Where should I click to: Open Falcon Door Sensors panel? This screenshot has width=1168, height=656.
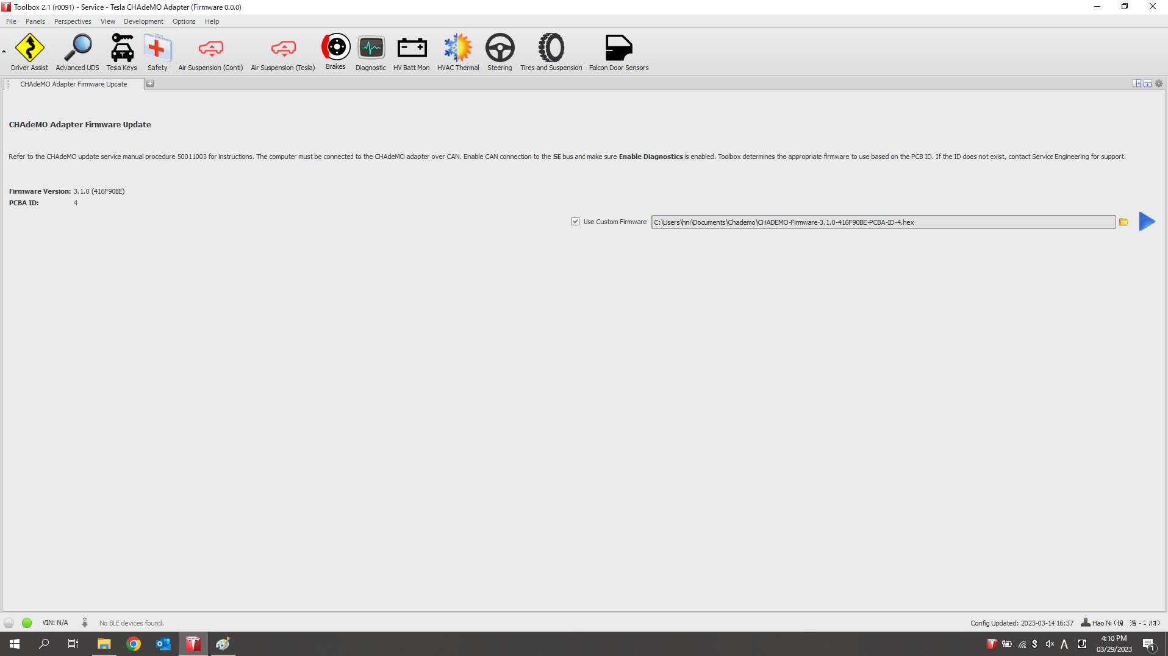point(618,52)
